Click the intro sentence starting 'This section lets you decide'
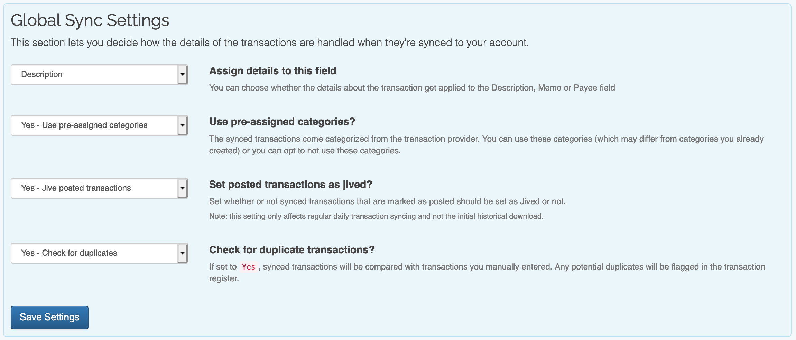This screenshot has width=796, height=340. pyautogui.click(x=269, y=42)
